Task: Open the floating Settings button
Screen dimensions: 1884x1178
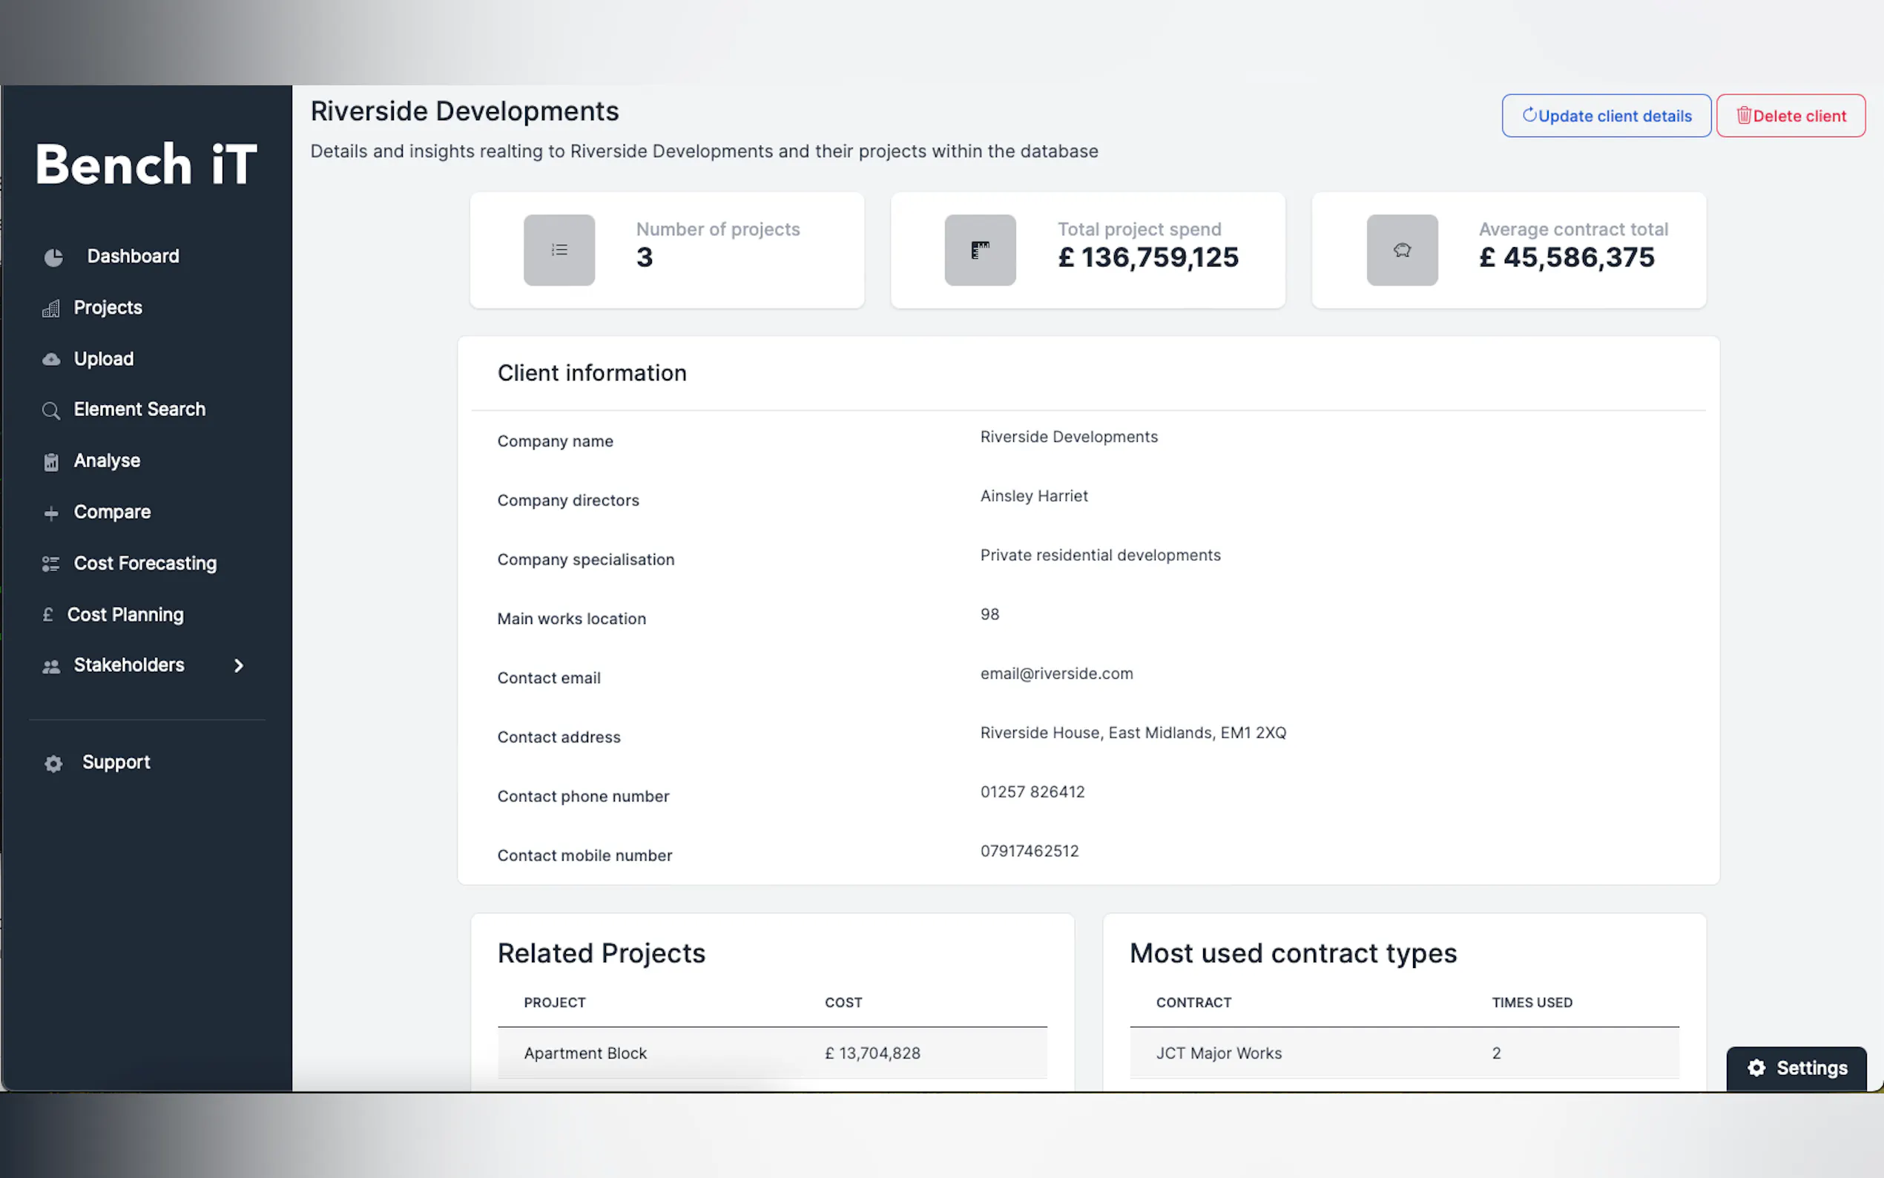Action: (1795, 1067)
